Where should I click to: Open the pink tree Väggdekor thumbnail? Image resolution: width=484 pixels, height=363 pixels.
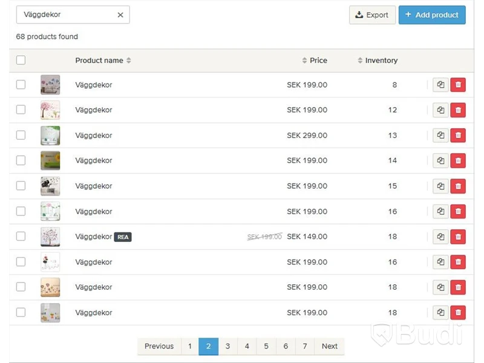[50, 110]
